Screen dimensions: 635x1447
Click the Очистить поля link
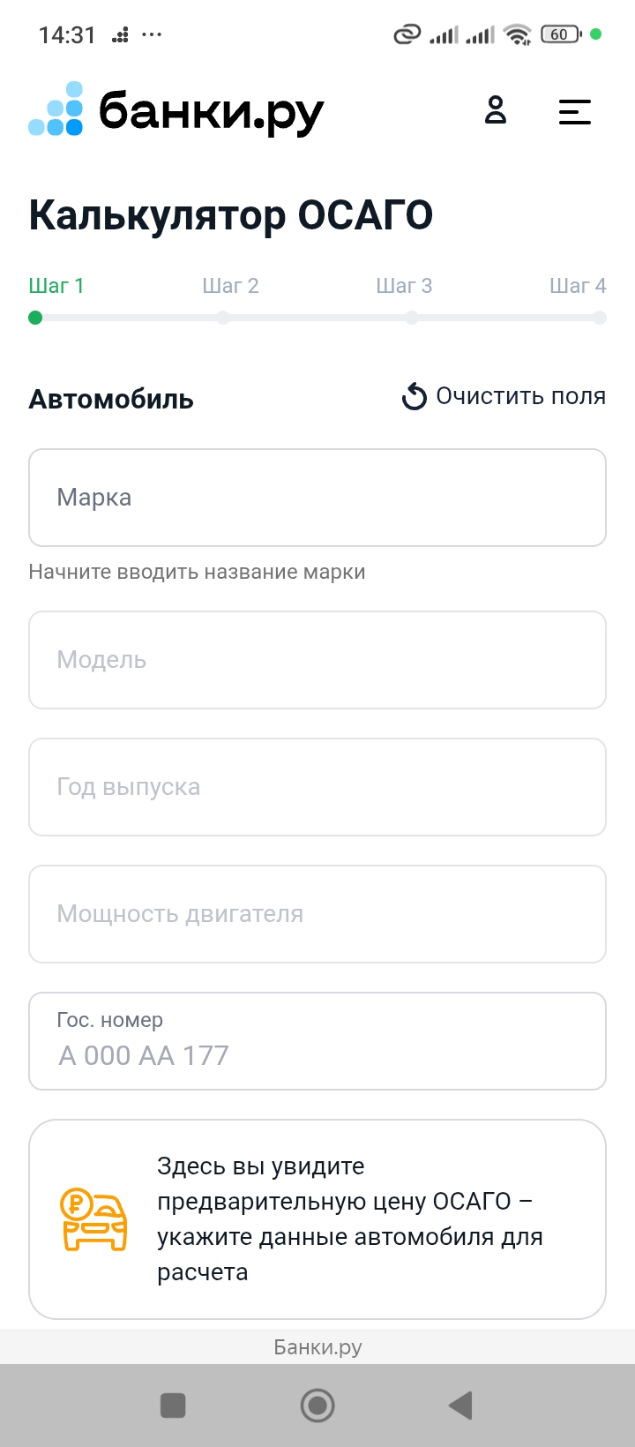tap(520, 396)
